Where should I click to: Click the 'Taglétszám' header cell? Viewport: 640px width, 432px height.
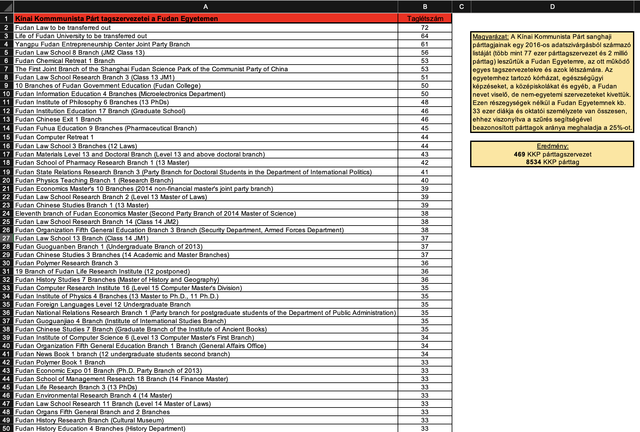point(425,18)
